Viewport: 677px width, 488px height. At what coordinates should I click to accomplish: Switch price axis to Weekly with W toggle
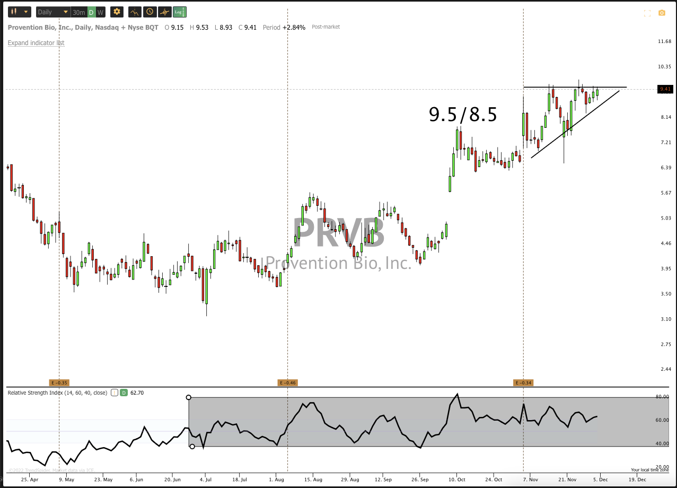(x=100, y=12)
